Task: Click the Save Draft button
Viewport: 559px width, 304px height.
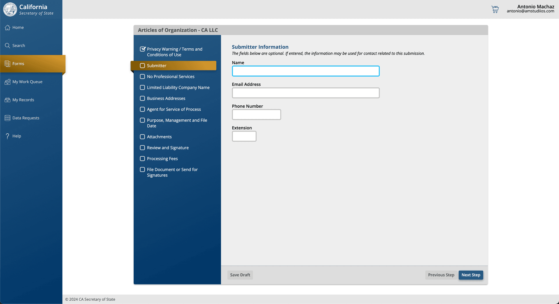Action: [x=240, y=275]
